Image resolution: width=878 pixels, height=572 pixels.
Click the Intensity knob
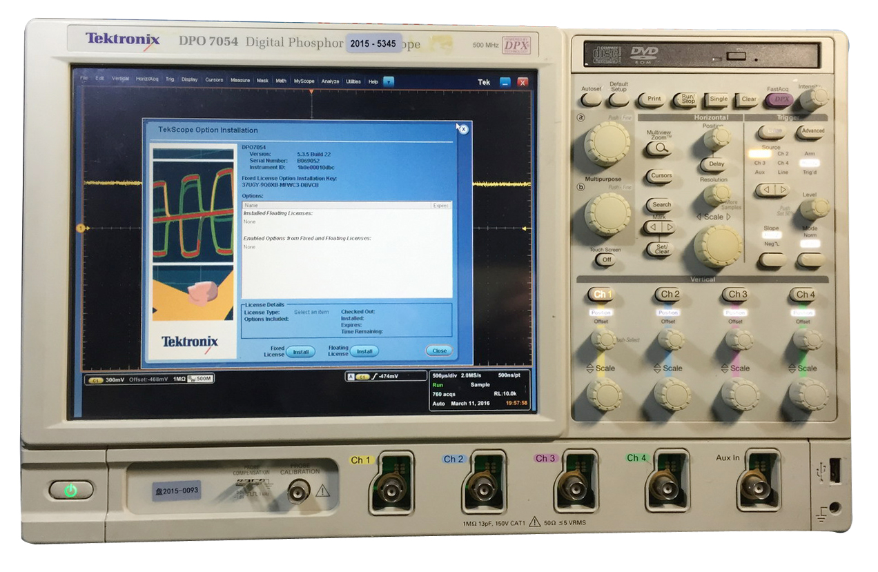(814, 99)
